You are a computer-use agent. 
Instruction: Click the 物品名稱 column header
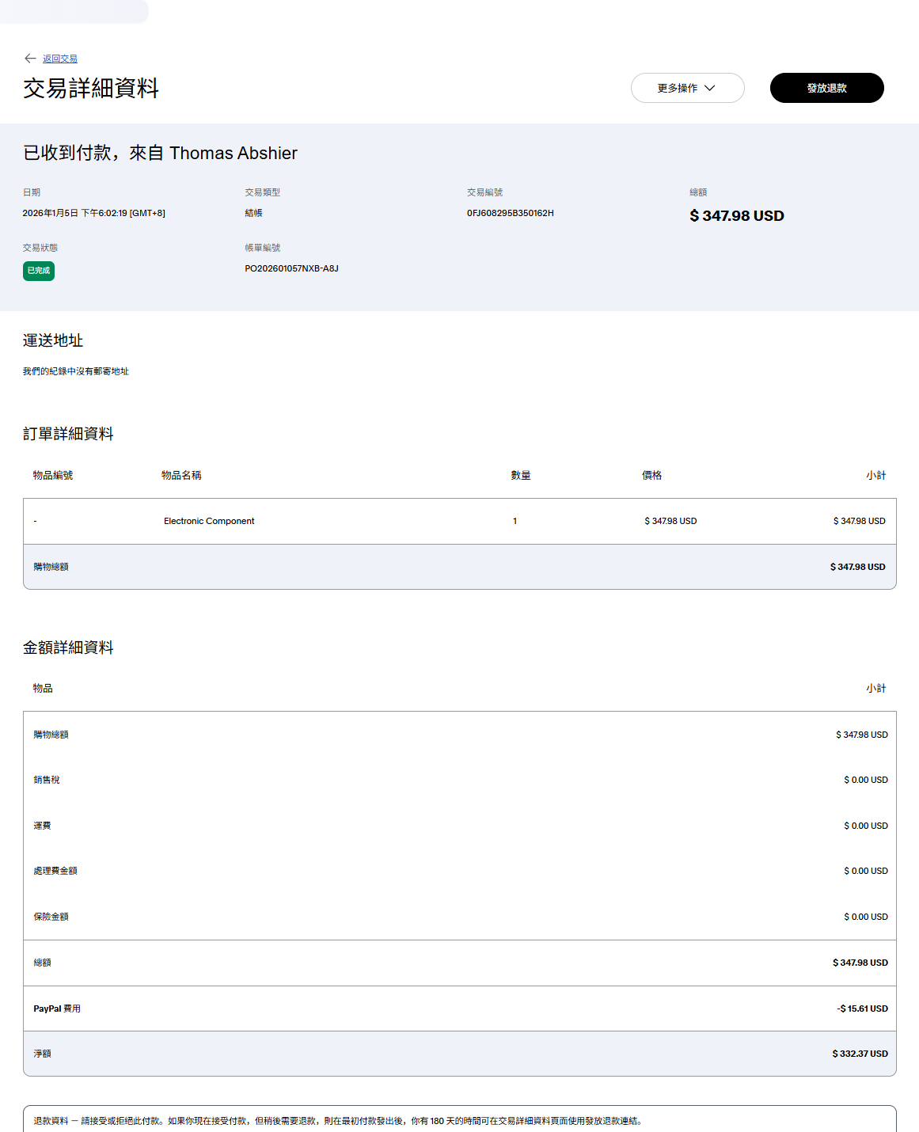181,475
